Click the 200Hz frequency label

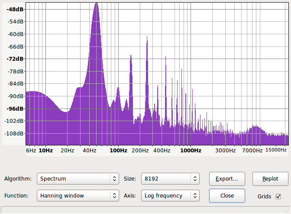click(140, 150)
